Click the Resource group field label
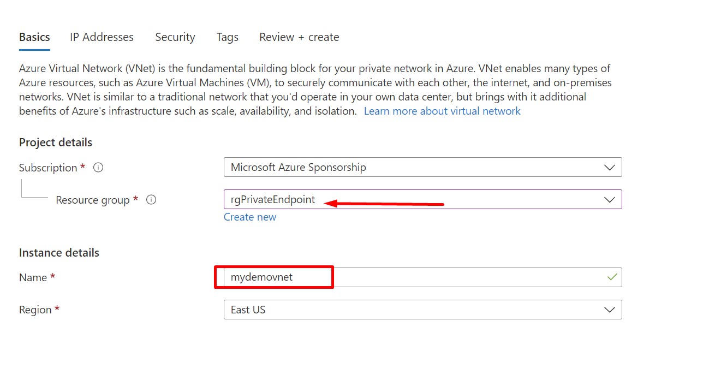The width and height of the screenshot is (715, 392). [x=93, y=200]
